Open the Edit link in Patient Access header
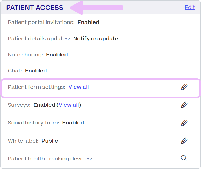 (x=190, y=7)
